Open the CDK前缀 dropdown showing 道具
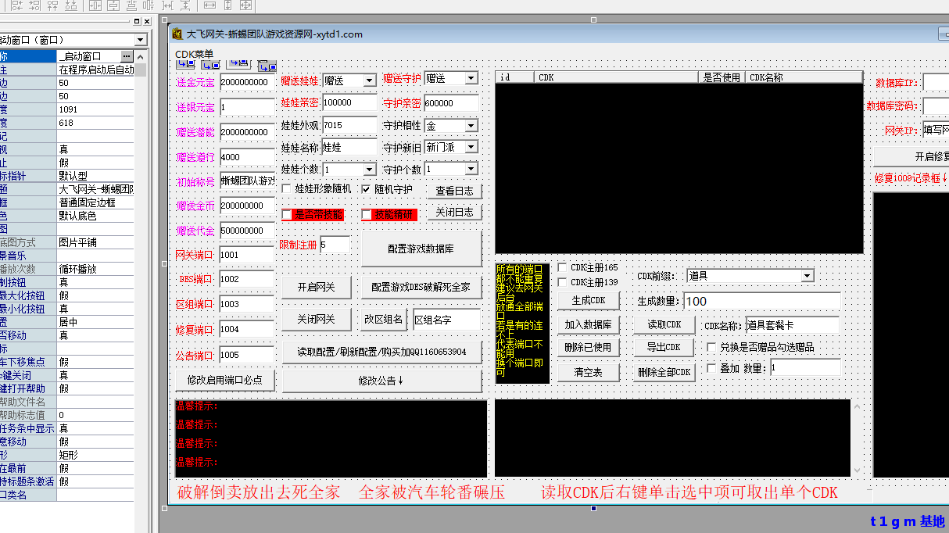The height and width of the screenshot is (533, 949). pos(807,276)
